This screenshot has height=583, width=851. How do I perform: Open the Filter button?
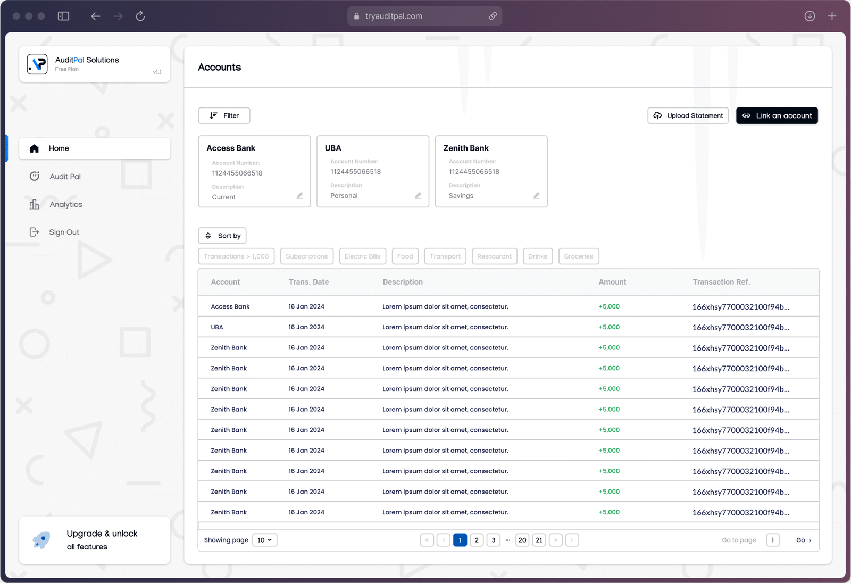pyautogui.click(x=224, y=115)
